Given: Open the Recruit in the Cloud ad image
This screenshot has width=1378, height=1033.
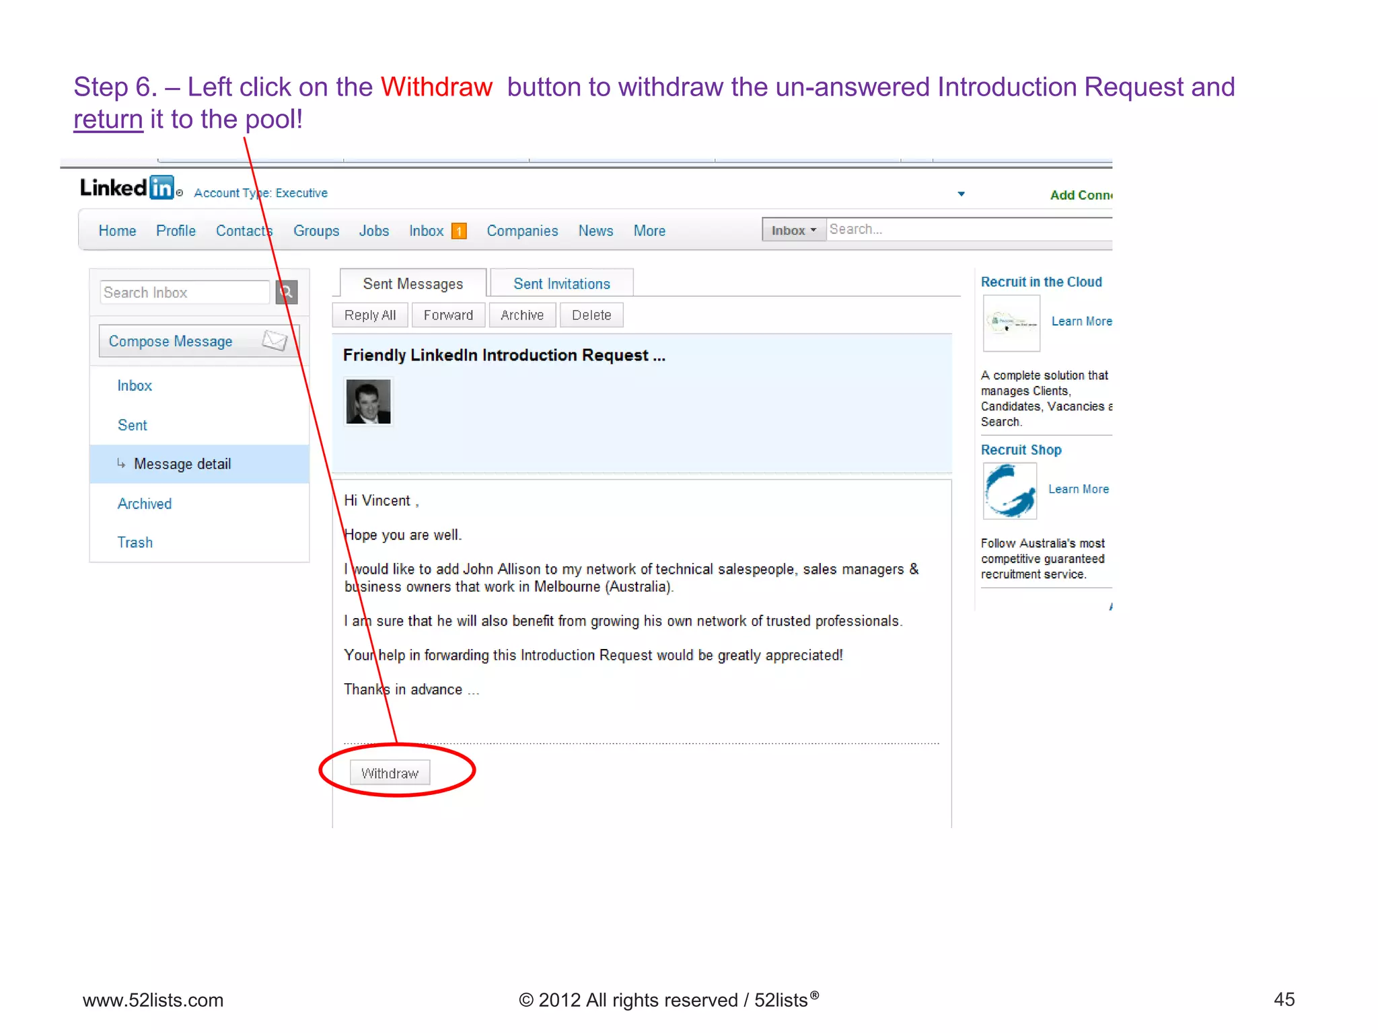Looking at the screenshot, I should click(x=1011, y=323).
